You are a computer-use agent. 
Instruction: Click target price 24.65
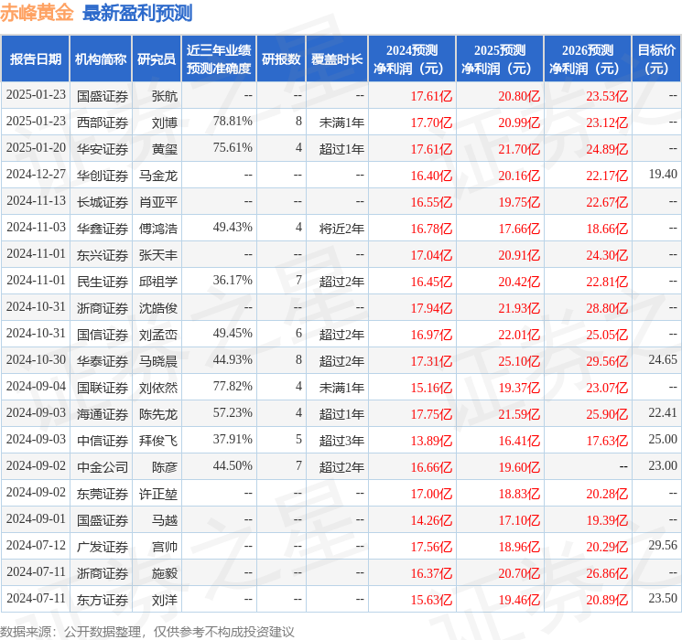click(663, 359)
